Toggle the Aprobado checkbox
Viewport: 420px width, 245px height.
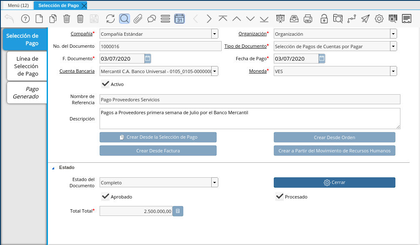(106, 196)
